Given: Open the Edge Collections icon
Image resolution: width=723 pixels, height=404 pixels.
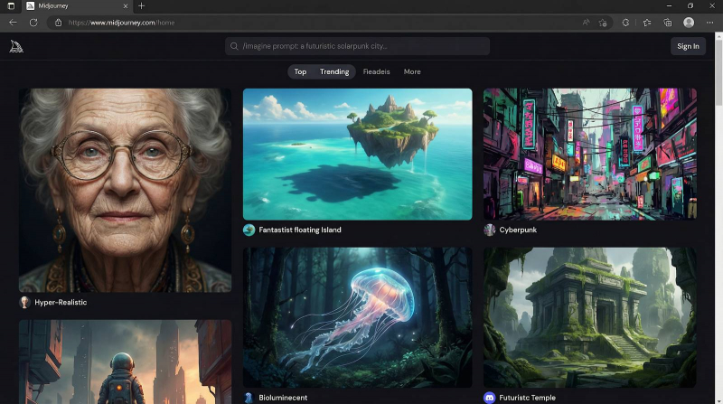Looking at the screenshot, I should [x=668, y=23].
